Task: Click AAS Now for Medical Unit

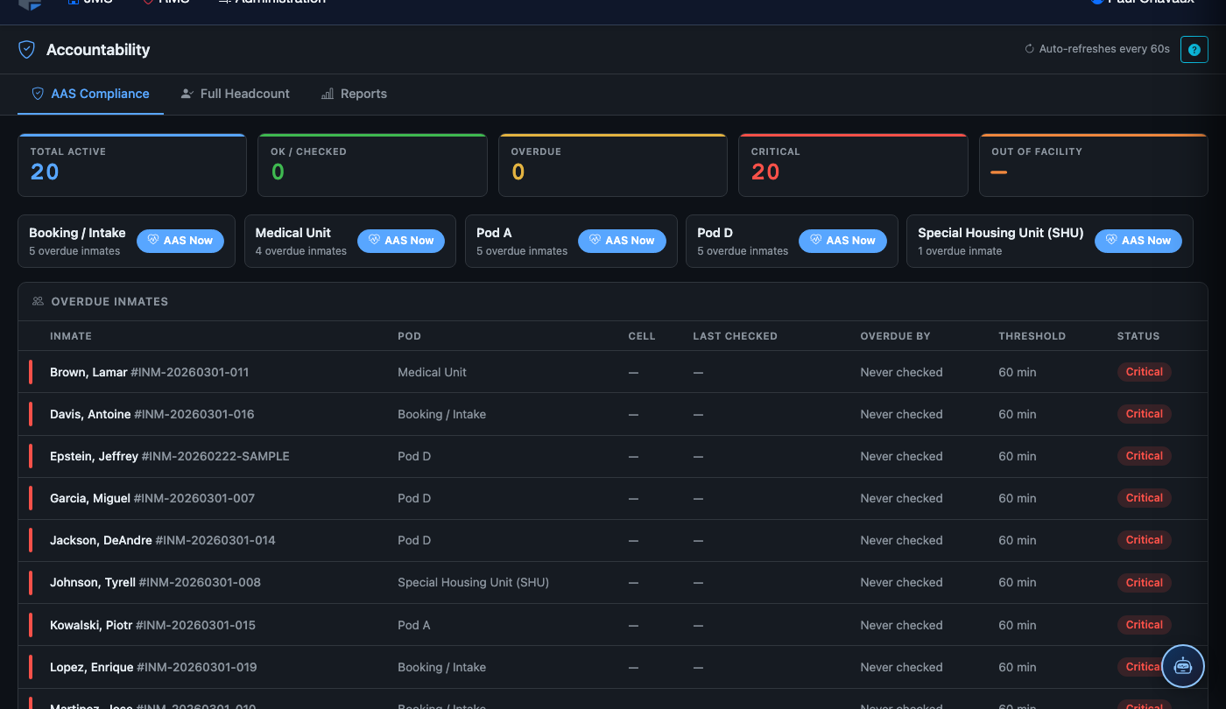Action: tap(401, 241)
